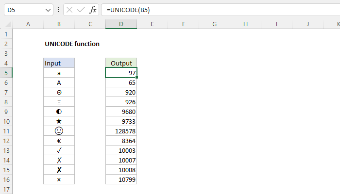Select column B header
The image size is (340, 194).
click(59, 24)
